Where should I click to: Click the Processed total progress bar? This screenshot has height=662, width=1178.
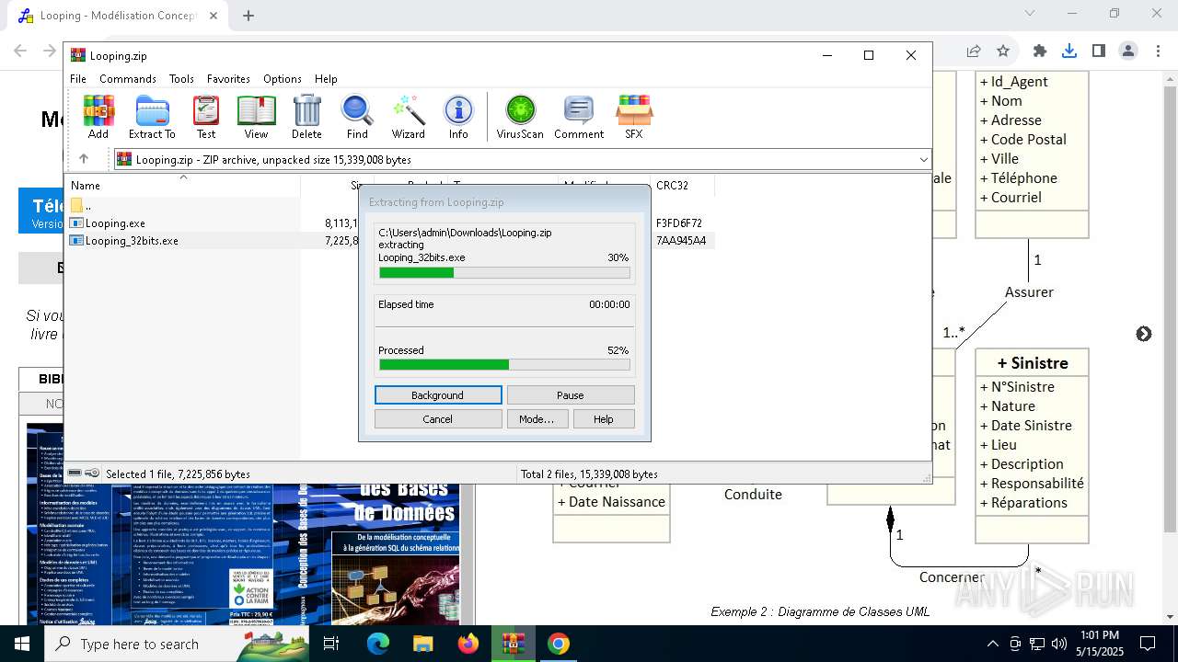tap(504, 365)
